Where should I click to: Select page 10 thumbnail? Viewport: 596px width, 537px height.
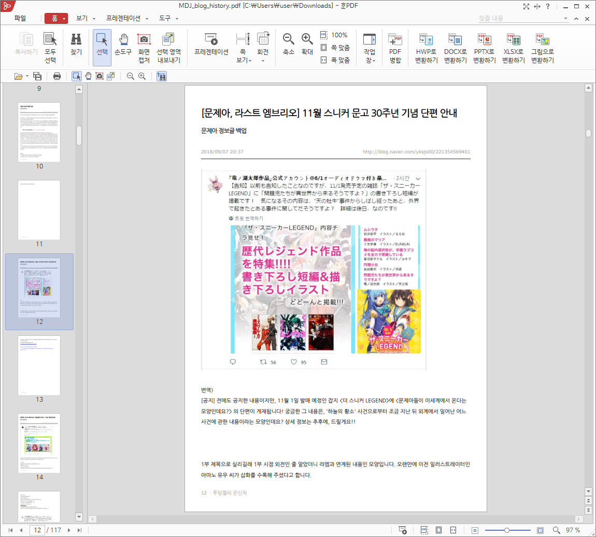39,132
